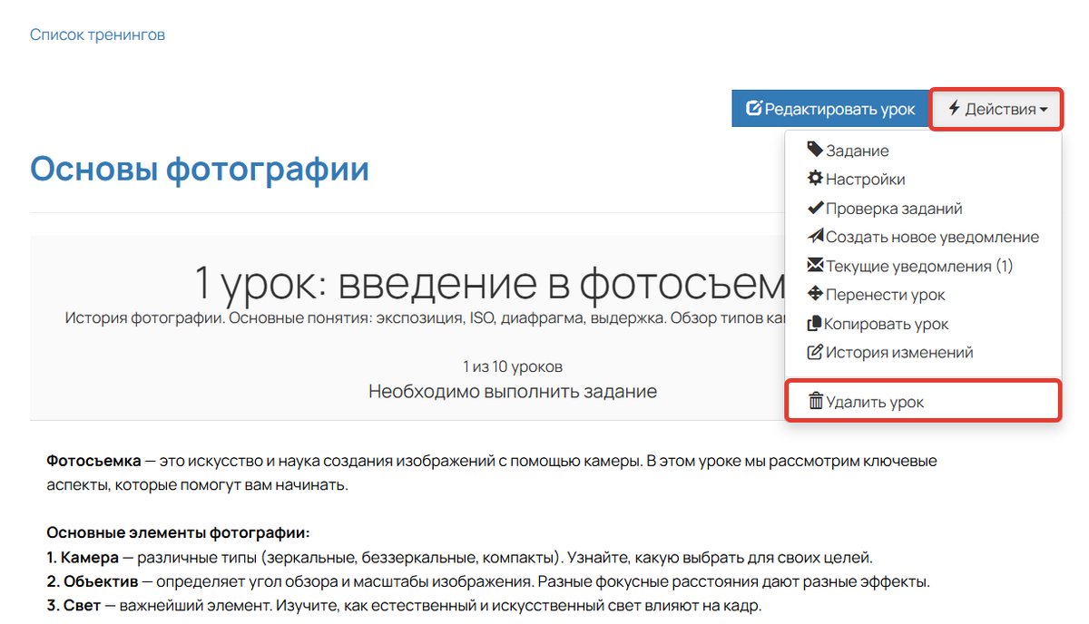The width and height of the screenshot is (1089, 624).
Task: Open the Список тренингов link
Action: pos(97,34)
